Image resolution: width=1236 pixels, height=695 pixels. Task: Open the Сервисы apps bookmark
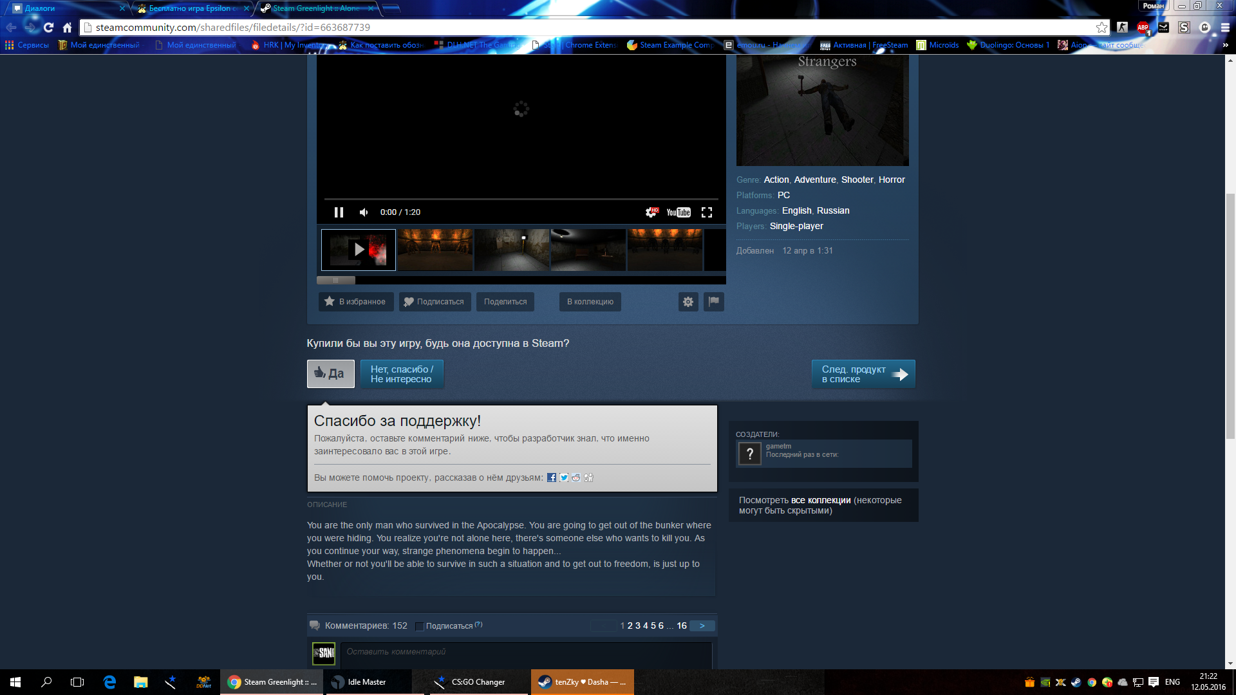point(27,45)
